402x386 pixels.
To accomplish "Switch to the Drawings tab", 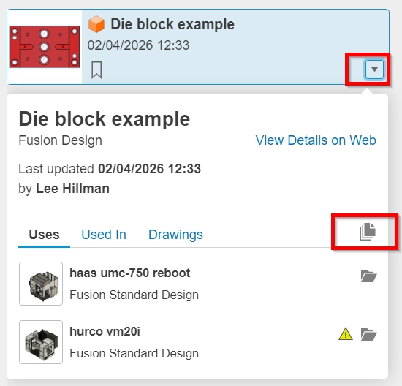I will pyautogui.click(x=175, y=235).
